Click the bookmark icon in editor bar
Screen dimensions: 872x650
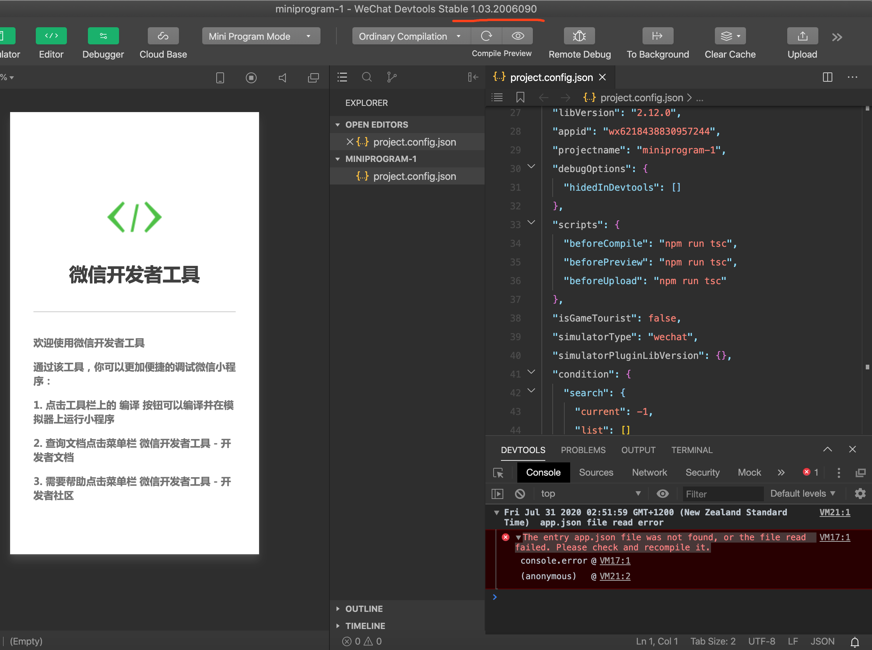pos(520,97)
